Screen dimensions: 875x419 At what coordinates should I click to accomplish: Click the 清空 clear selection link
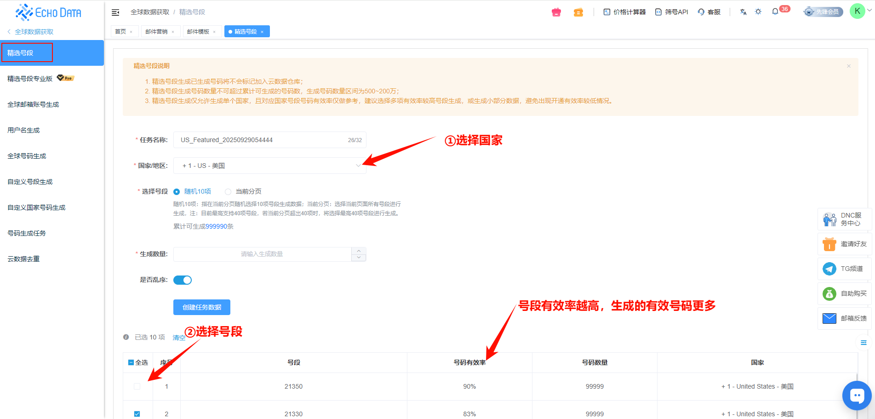coord(178,338)
